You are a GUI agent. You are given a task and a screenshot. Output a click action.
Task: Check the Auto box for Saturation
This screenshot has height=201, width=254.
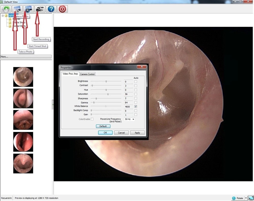[x=136, y=94]
